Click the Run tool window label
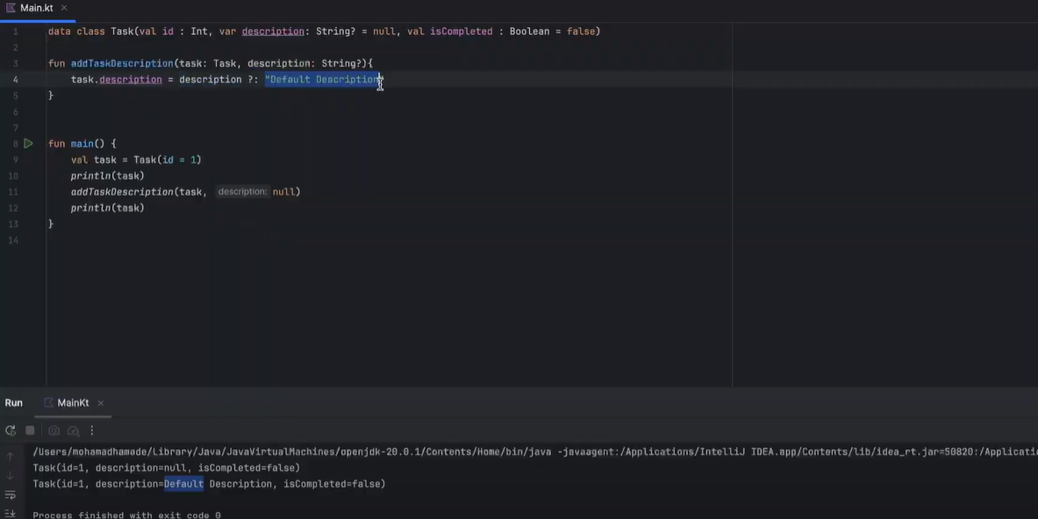1038x519 pixels. [x=14, y=403]
